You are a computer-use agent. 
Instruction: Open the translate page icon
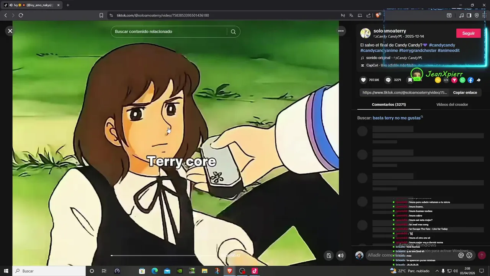pos(351,15)
